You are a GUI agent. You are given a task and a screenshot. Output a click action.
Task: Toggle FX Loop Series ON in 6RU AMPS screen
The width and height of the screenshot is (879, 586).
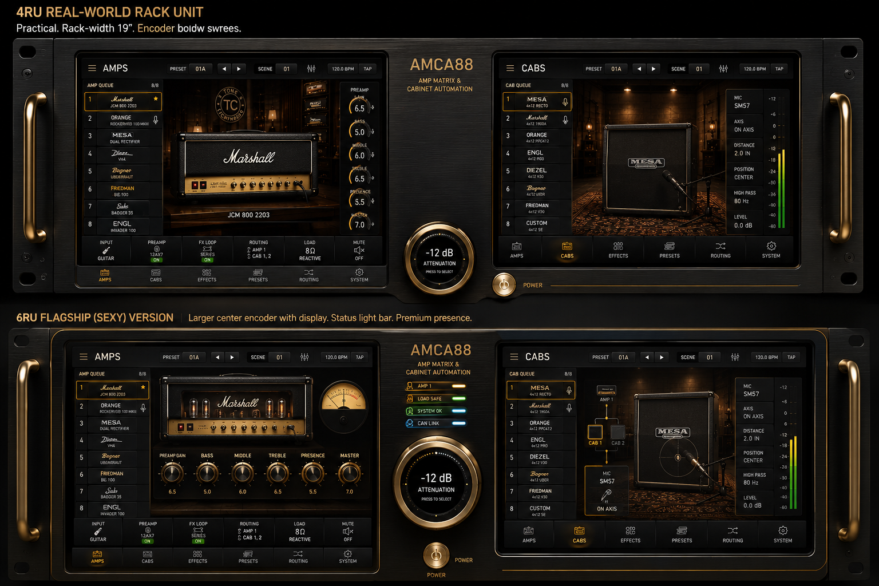198,541
